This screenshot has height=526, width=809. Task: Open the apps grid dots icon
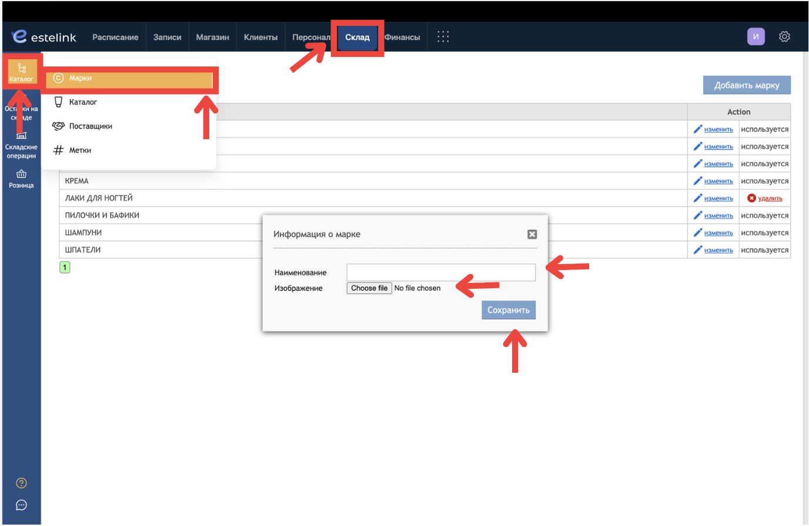pyautogui.click(x=443, y=36)
